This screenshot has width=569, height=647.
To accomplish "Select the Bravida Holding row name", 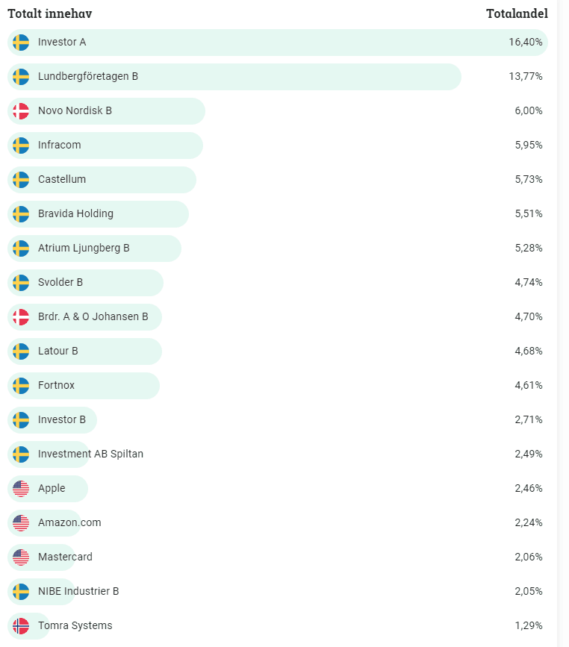I will (75, 213).
